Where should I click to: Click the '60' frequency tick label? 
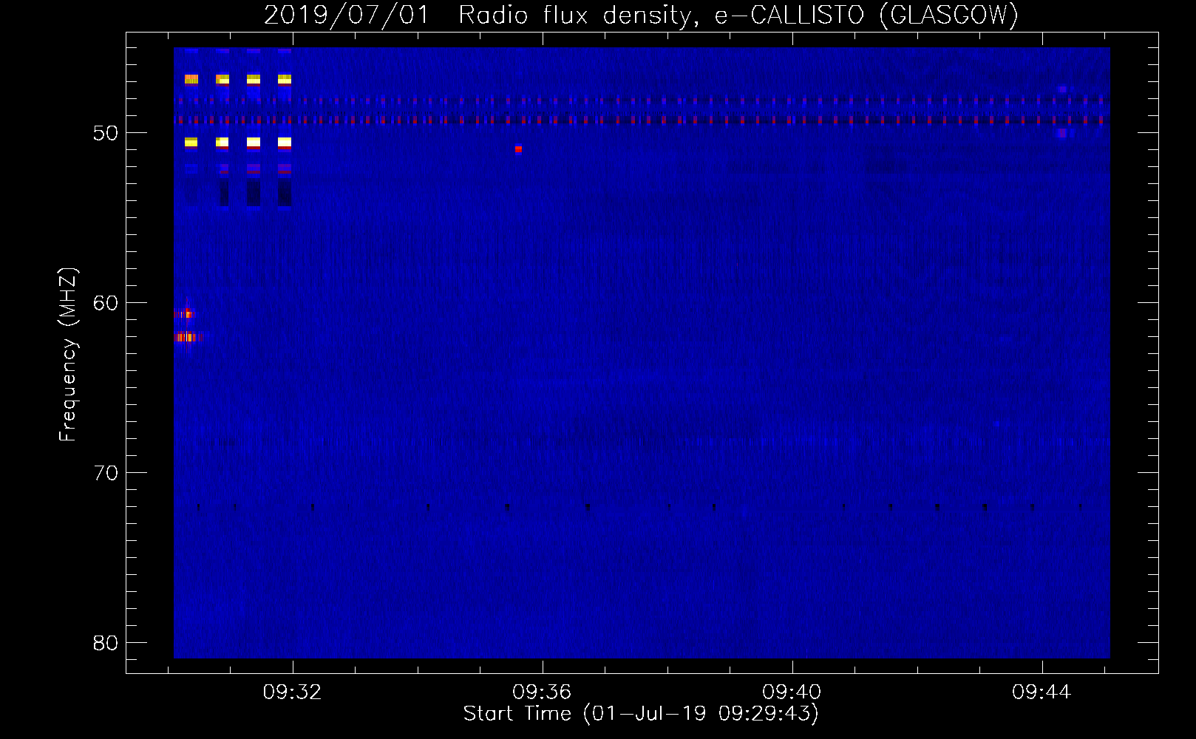pos(105,303)
